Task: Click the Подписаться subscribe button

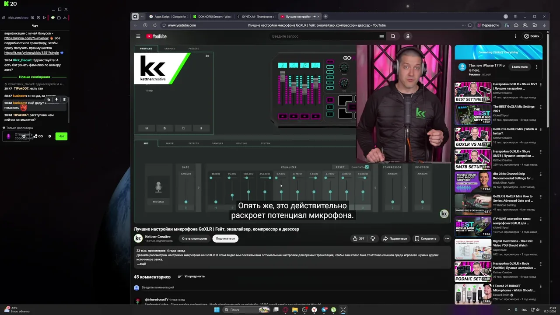Action: pos(225,238)
